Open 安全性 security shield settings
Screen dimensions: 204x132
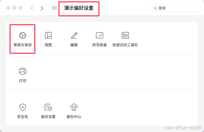click(23, 111)
